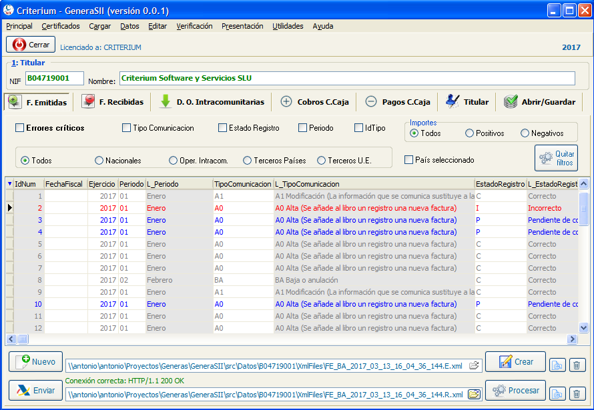Image resolution: width=594 pixels, height=410 pixels.
Task: Browse folder icon in the .R.xml path field
Action: click(474, 395)
